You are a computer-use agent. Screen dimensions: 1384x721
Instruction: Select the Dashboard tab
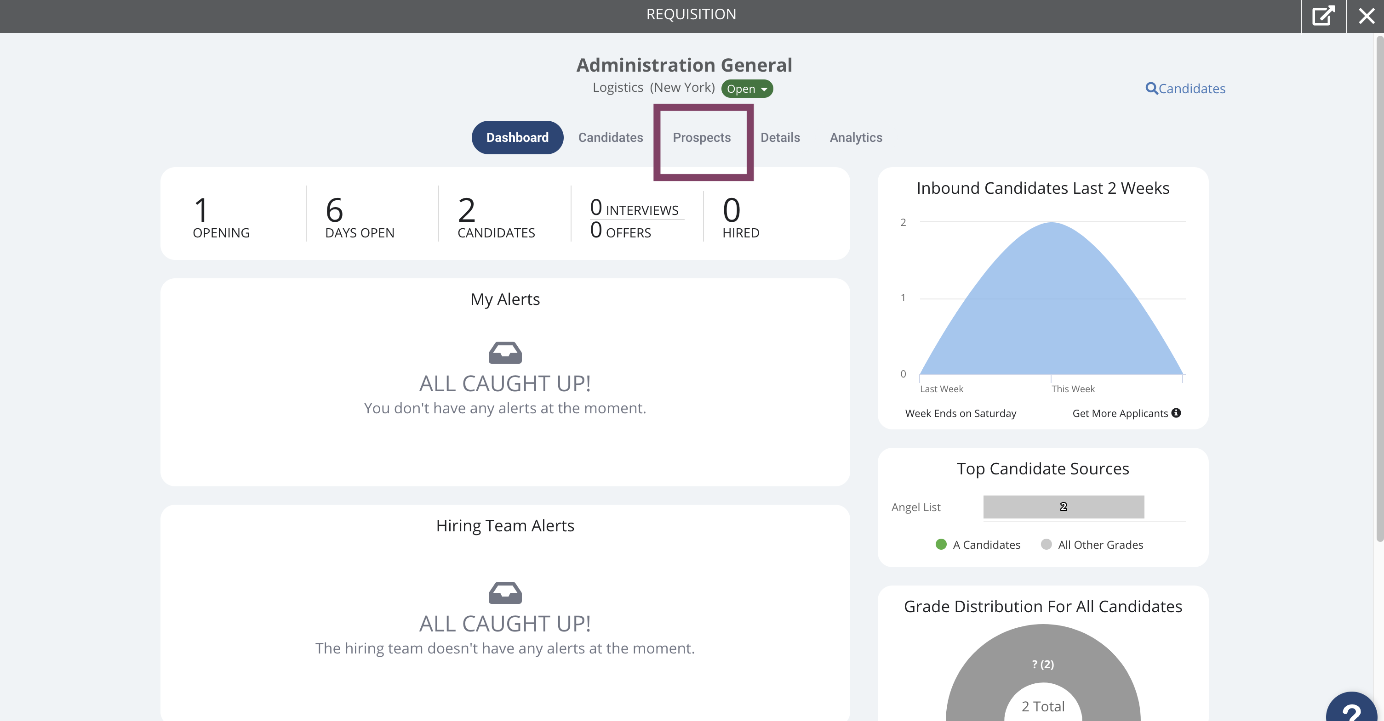pos(517,137)
